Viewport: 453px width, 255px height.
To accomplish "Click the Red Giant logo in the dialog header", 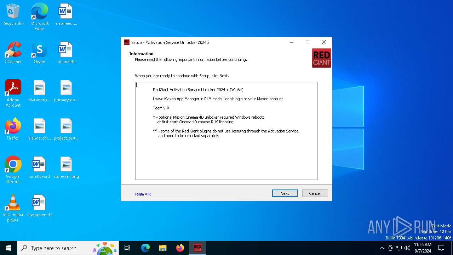I will (x=321, y=58).
